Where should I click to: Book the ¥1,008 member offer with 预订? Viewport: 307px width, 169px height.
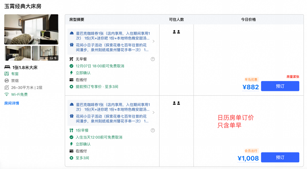[x=280, y=157]
